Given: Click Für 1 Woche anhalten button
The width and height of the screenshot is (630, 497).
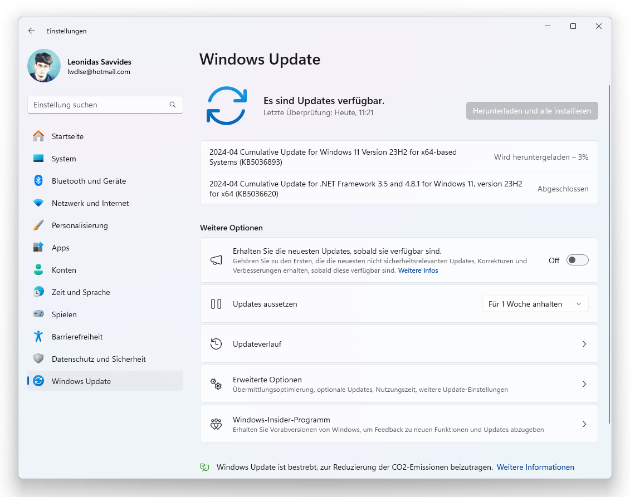Looking at the screenshot, I should (525, 304).
